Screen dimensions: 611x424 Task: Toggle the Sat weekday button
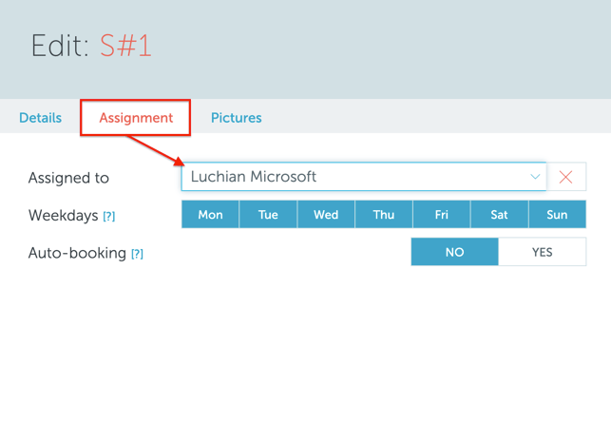coord(499,214)
